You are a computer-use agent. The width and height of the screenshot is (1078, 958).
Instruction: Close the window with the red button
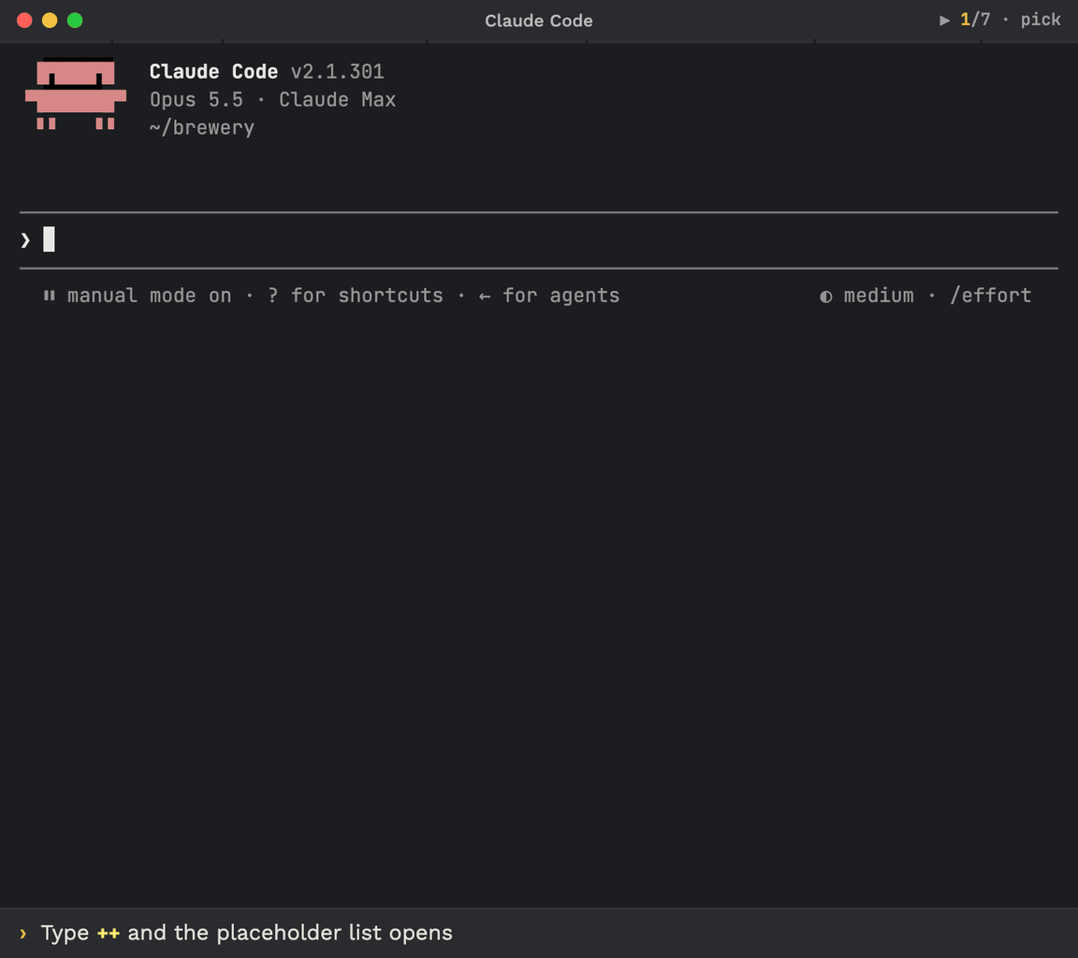[24, 21]
